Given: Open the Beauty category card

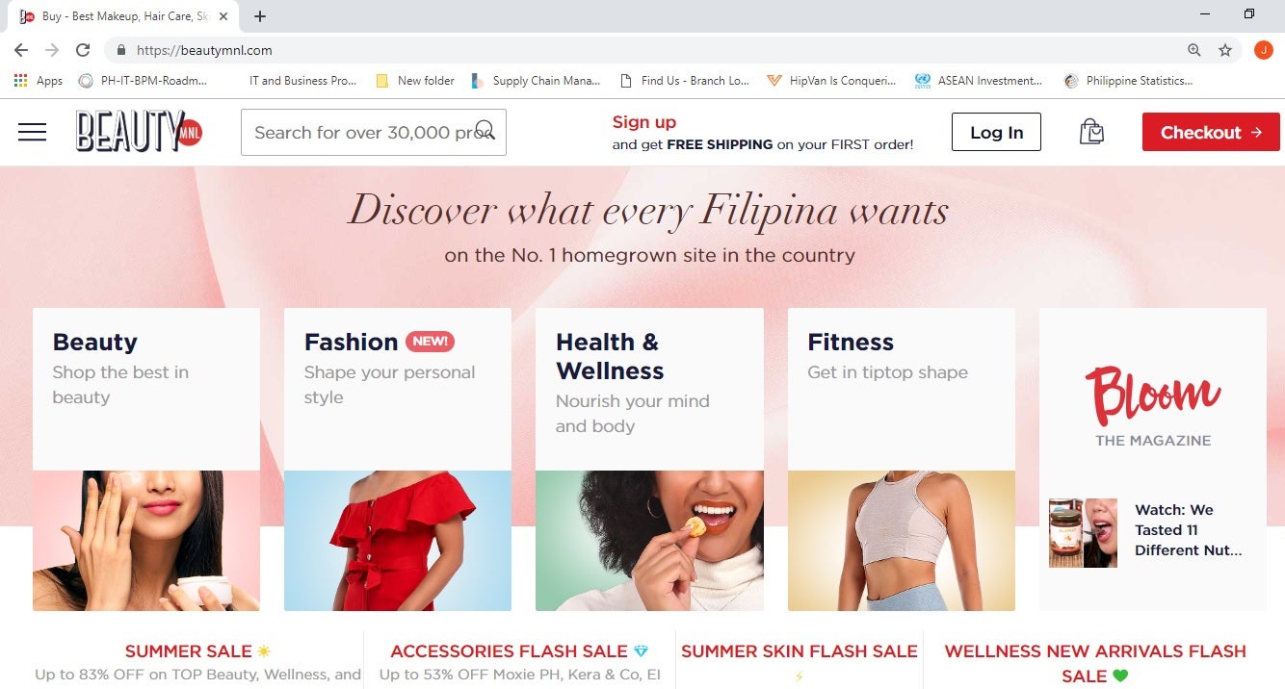Looking at the screenshot, I should 146,459.
